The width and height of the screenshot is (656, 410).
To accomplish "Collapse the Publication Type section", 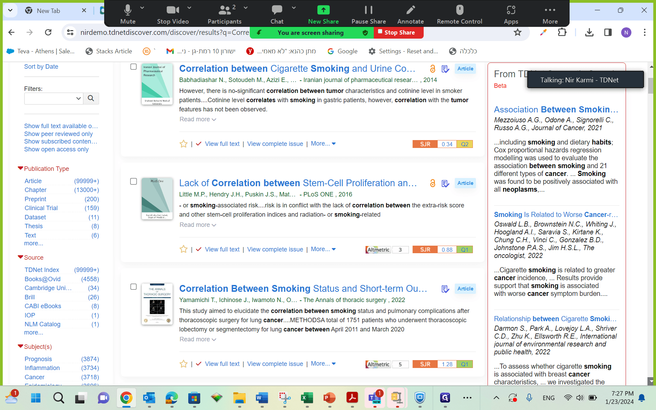I will (x=20, y=168).
